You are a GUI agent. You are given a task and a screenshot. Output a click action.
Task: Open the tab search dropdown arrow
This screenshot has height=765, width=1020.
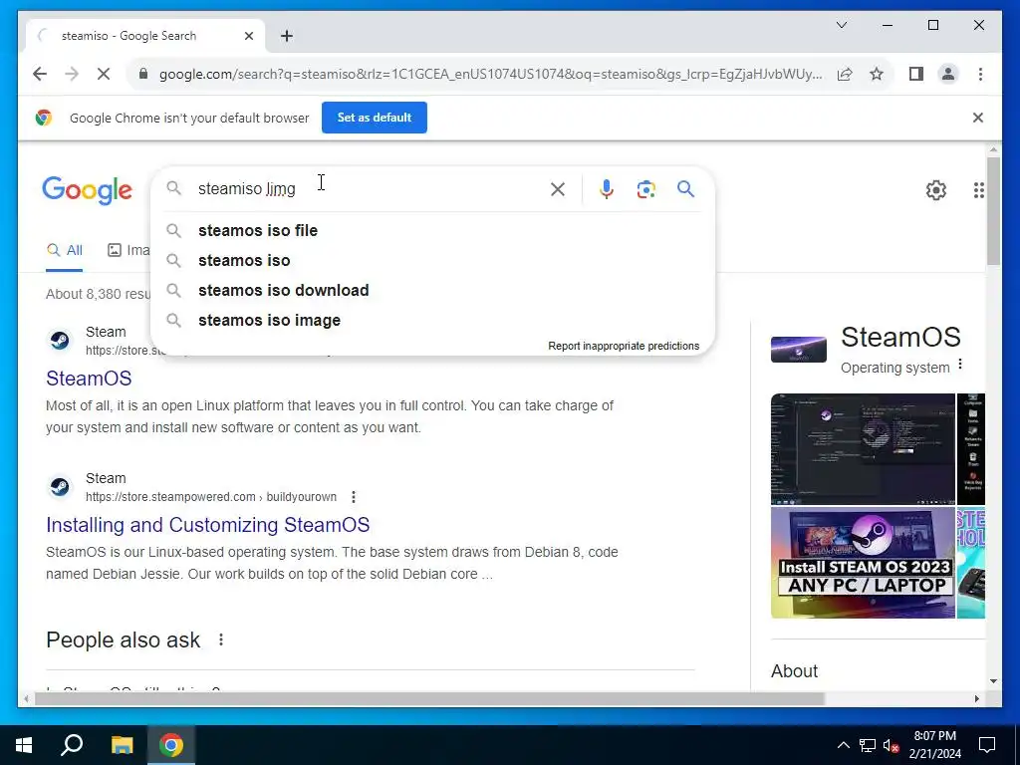(841, 25)
